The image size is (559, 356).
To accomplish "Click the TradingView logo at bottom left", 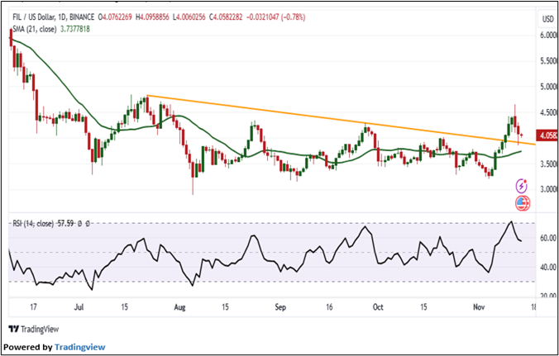I will point(34,329).
